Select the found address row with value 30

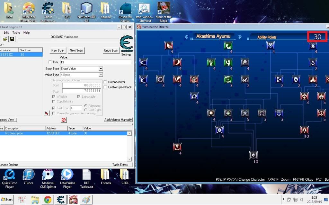(x=21, y=54)
